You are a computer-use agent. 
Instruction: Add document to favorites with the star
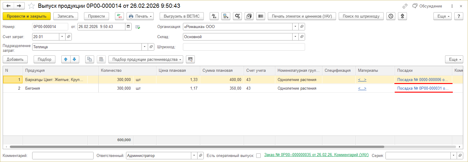click(31, 6)
